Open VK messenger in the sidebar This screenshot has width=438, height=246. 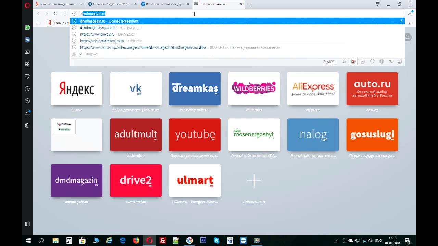(x=27, y=40)
